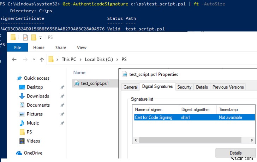Go back using the Back arrow

[x=14, y=60]
